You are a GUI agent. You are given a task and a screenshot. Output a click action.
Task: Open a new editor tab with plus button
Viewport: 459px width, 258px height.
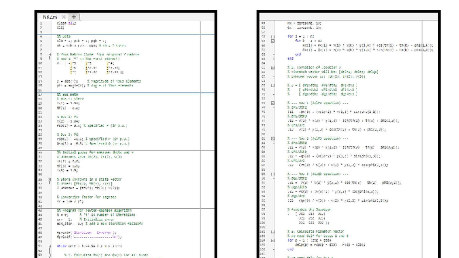(x=74, y=17)
